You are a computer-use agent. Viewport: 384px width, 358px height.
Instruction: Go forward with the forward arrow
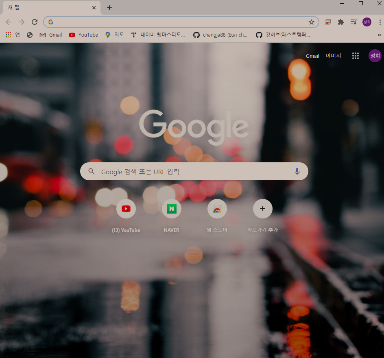22,22
